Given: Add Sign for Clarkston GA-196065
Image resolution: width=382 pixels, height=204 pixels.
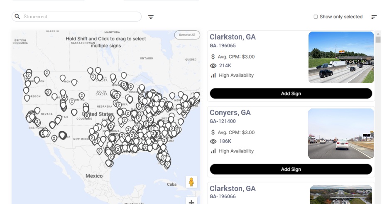Looking at the screenshot, I should coord(291,93).
